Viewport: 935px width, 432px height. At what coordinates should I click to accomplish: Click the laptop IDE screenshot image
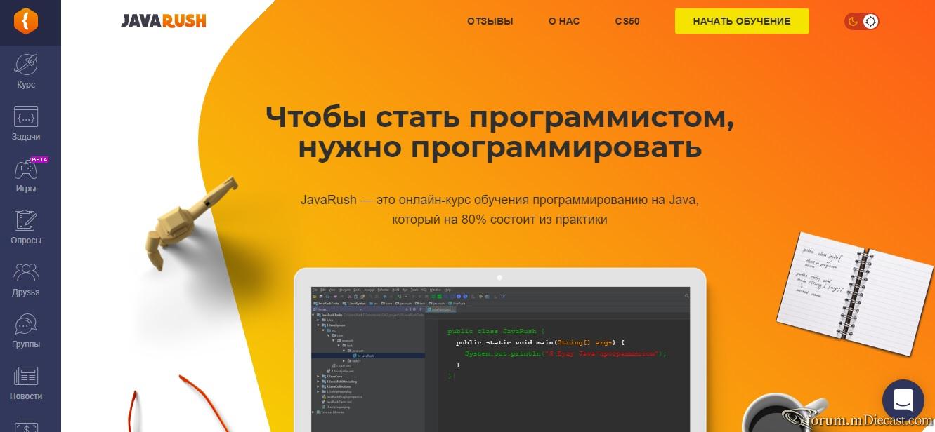(x=500, y=358)
